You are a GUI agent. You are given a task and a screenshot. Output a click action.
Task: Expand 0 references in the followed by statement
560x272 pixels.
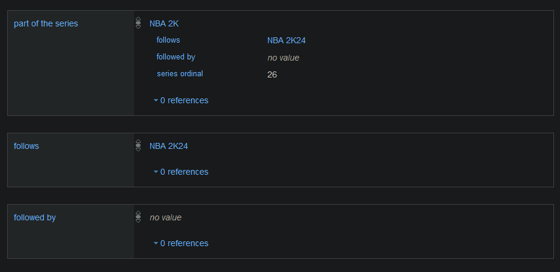pos(184,243)
